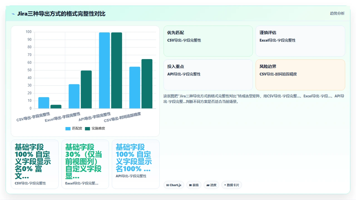This screenshot has width=356, height=200.
Task: Select the dark green CSV导出 data card
Action: tap(35, 164)
